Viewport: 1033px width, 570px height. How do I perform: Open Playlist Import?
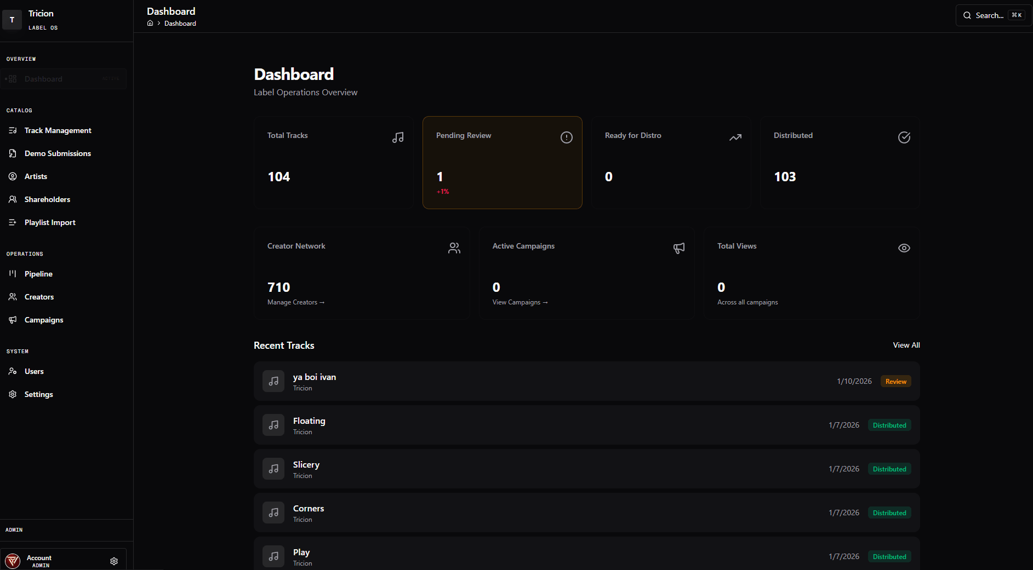point(50,222)
